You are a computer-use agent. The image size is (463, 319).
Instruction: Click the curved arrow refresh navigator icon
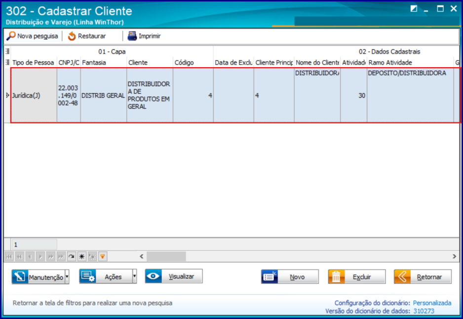[71, 256]
